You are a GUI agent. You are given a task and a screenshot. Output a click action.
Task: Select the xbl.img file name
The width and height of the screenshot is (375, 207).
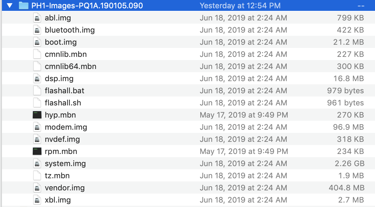click(x=58, y=200)
